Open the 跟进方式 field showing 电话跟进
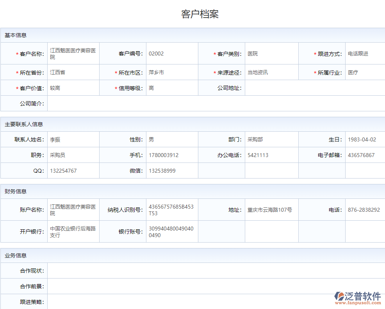 click(365, 54)
